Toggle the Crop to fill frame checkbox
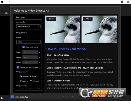The height and width of the screenshot is (101, 131). point(24,47)
